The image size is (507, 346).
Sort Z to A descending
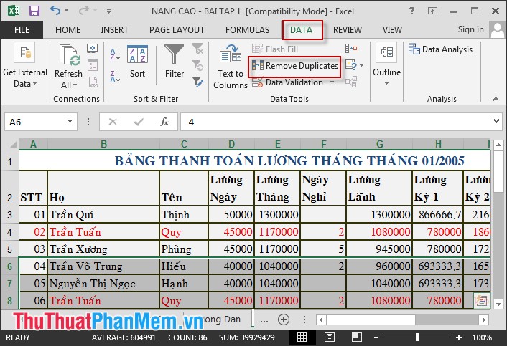click(x=115, y=76)
